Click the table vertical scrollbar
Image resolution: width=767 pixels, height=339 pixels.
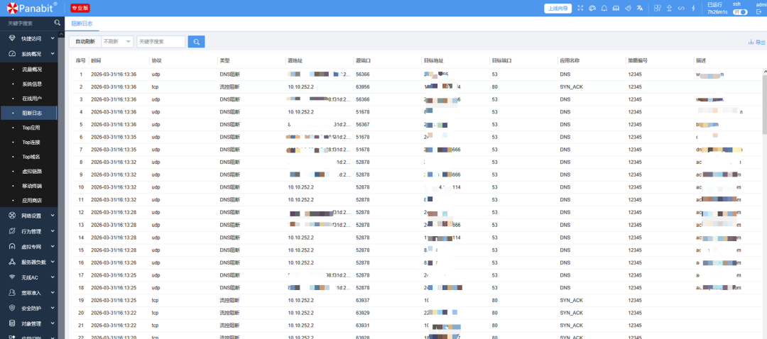[x=764, y=101]
